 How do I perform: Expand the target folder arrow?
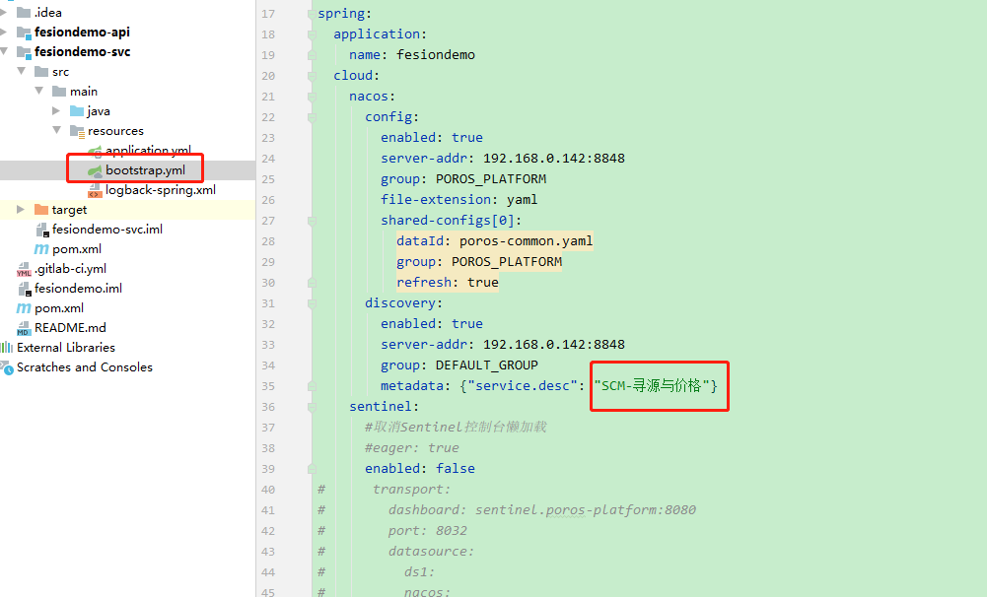point(21,209)
